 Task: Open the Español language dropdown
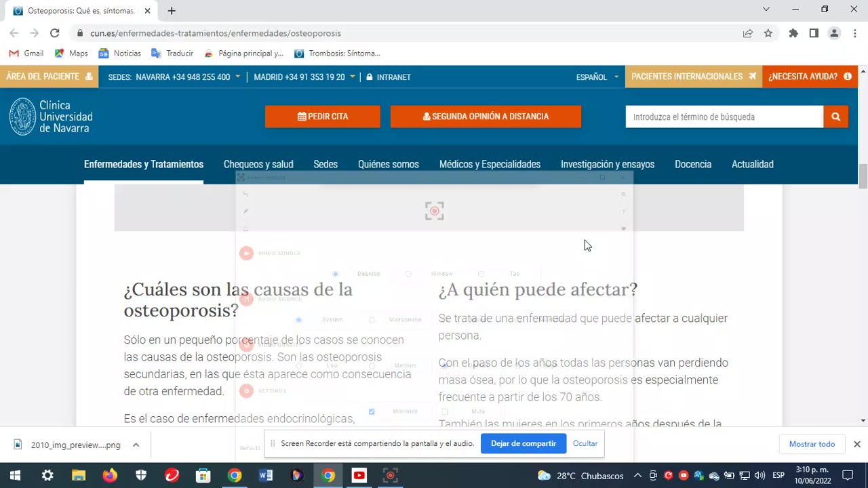[x=597, y=77]
